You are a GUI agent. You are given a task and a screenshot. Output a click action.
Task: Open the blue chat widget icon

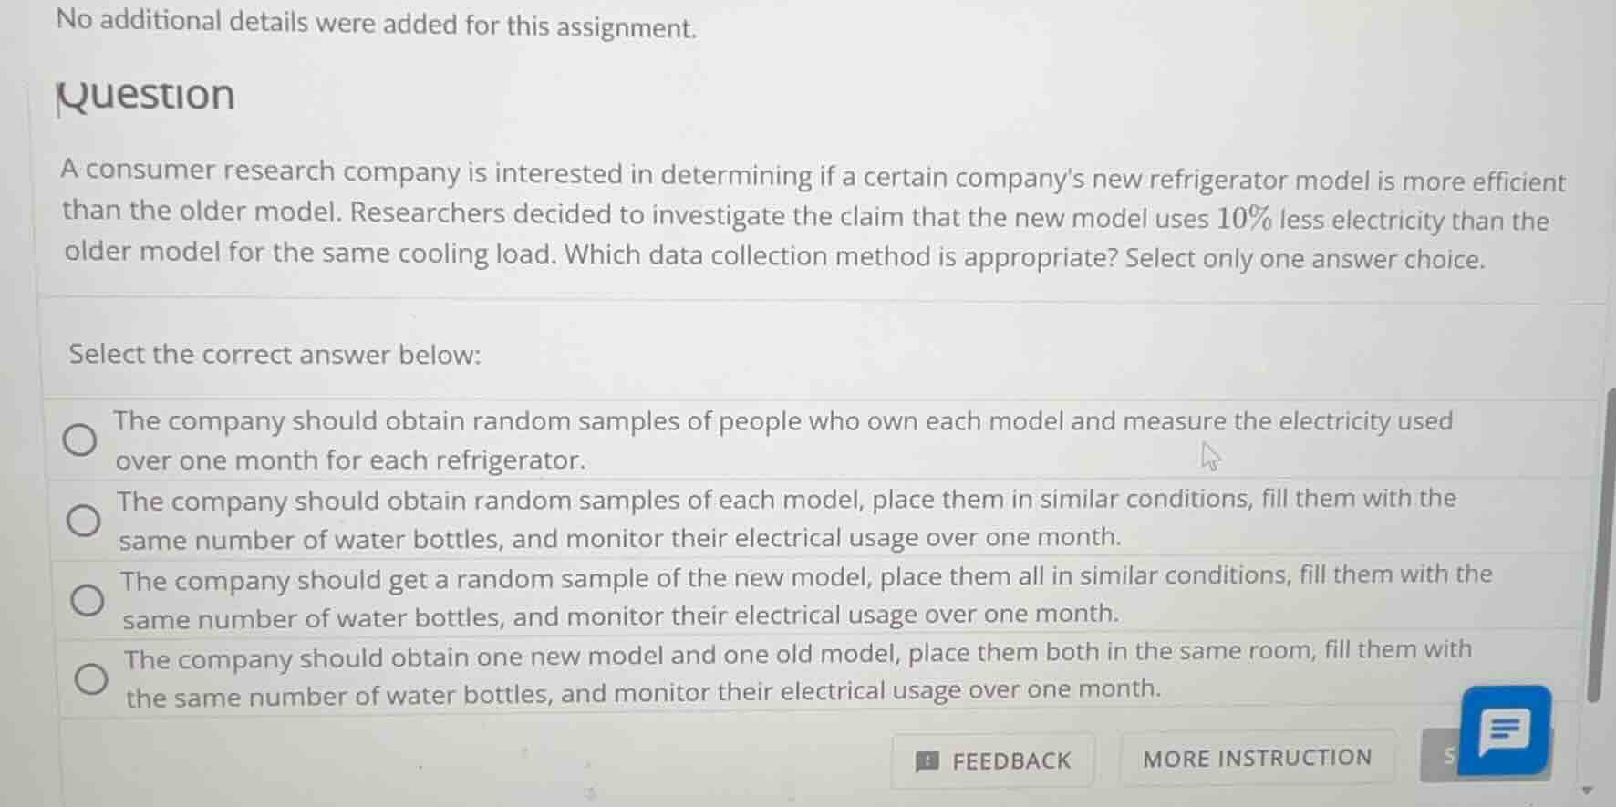(x=1505, y=729)
